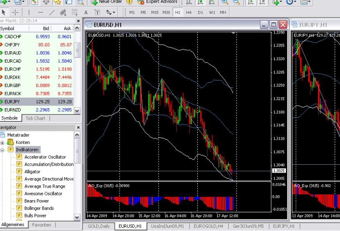Switch timeframe to M15
The image size is (340, 231).
pyautogui.click(x=155, y=12)
